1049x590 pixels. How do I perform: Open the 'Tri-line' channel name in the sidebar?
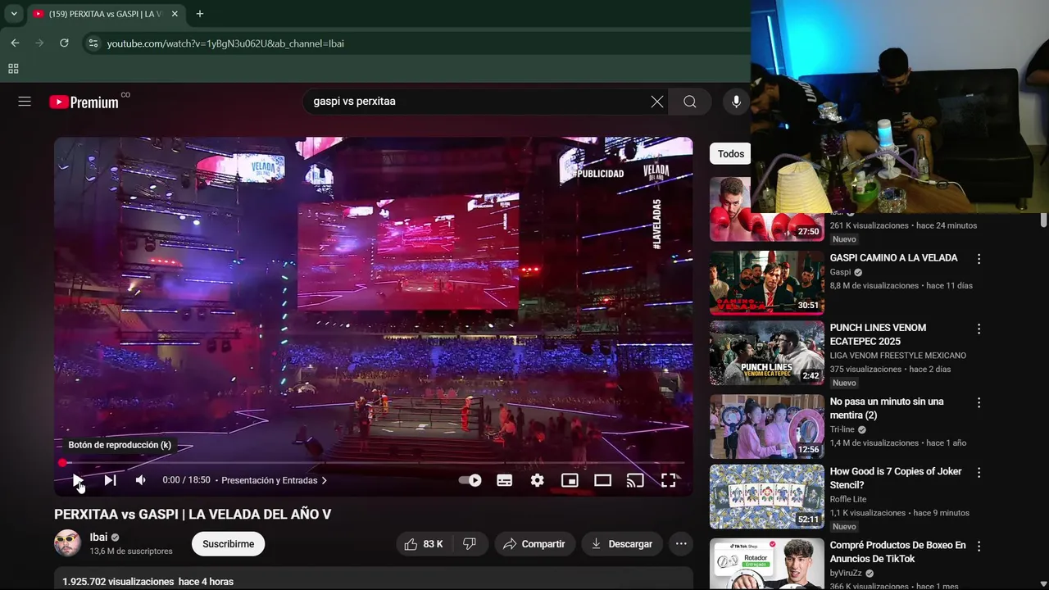(x=842, y=429)
